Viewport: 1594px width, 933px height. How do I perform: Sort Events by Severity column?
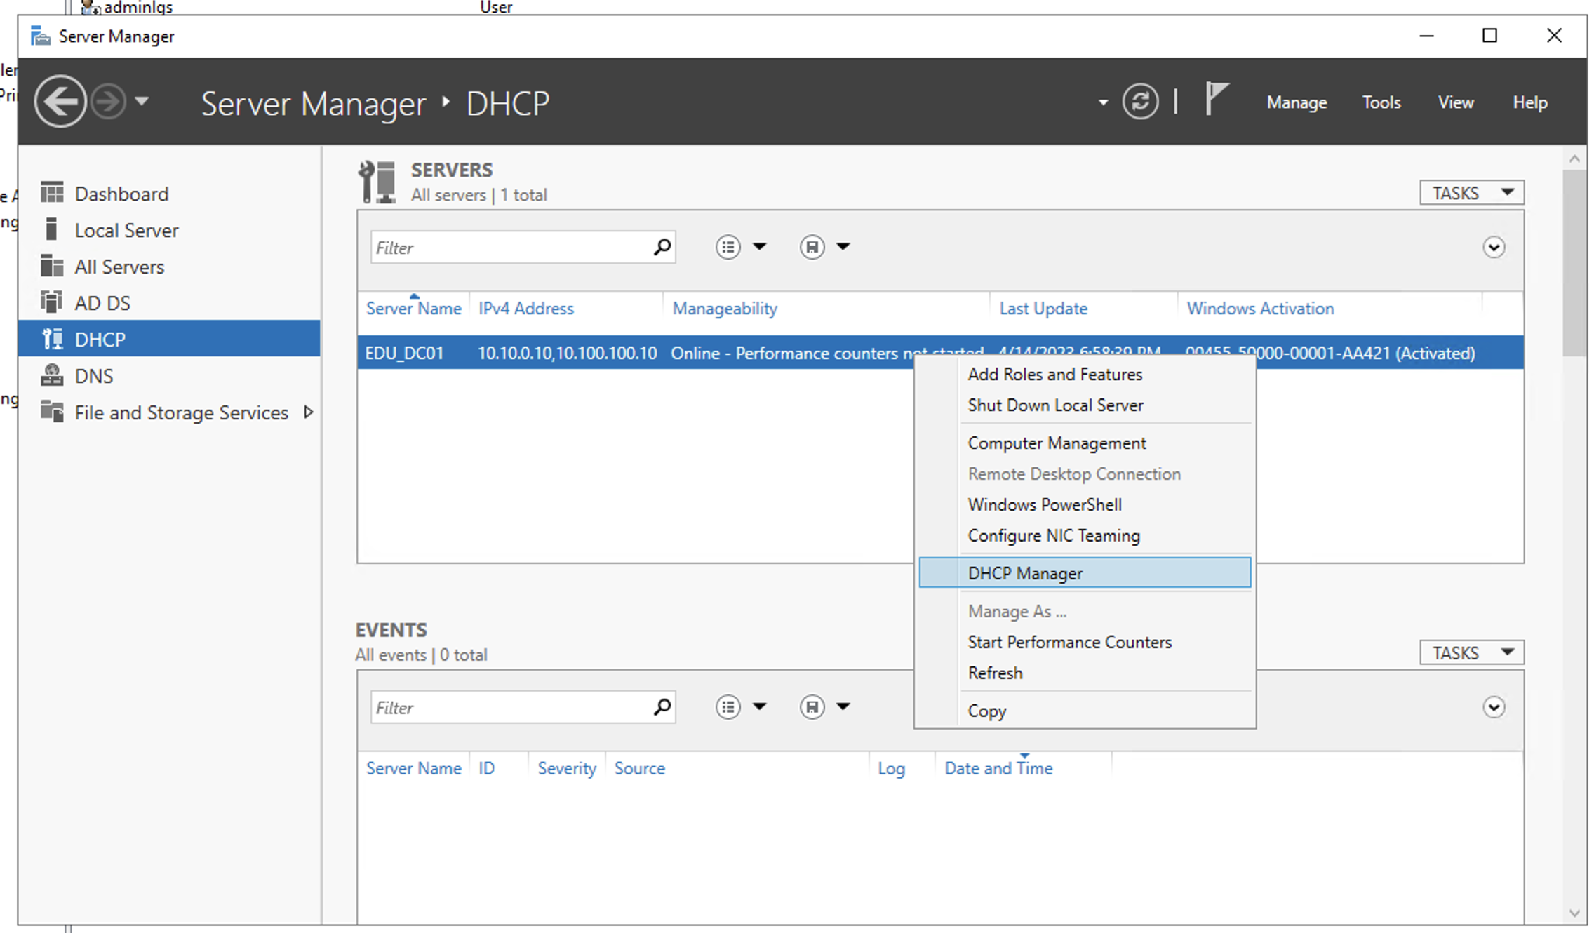point(567,769)
